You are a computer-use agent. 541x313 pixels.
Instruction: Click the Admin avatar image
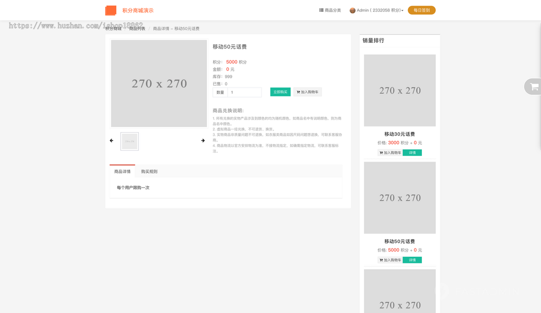click(x=352, y=9)
